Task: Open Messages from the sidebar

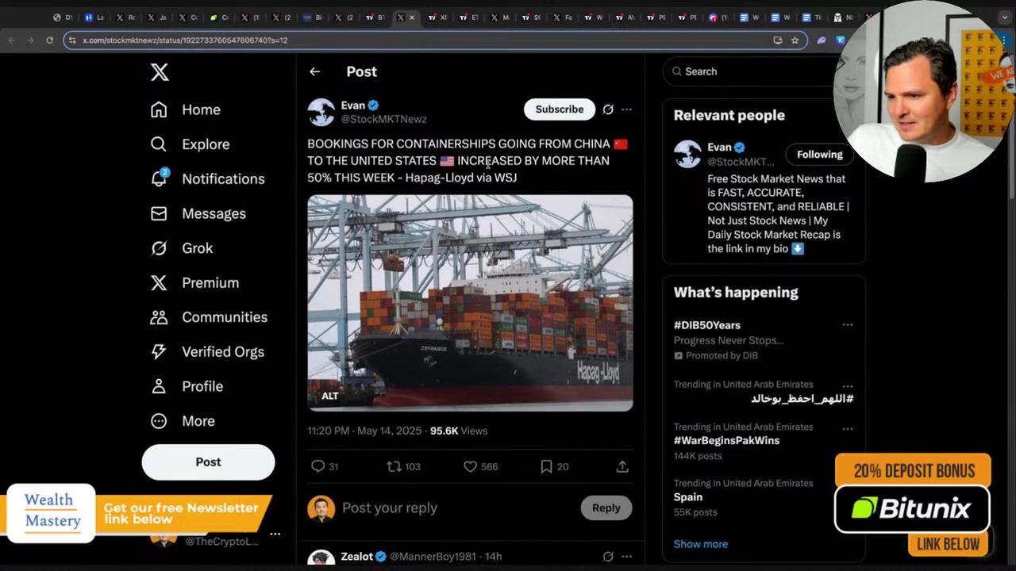Action: click(x=198, y=213)
